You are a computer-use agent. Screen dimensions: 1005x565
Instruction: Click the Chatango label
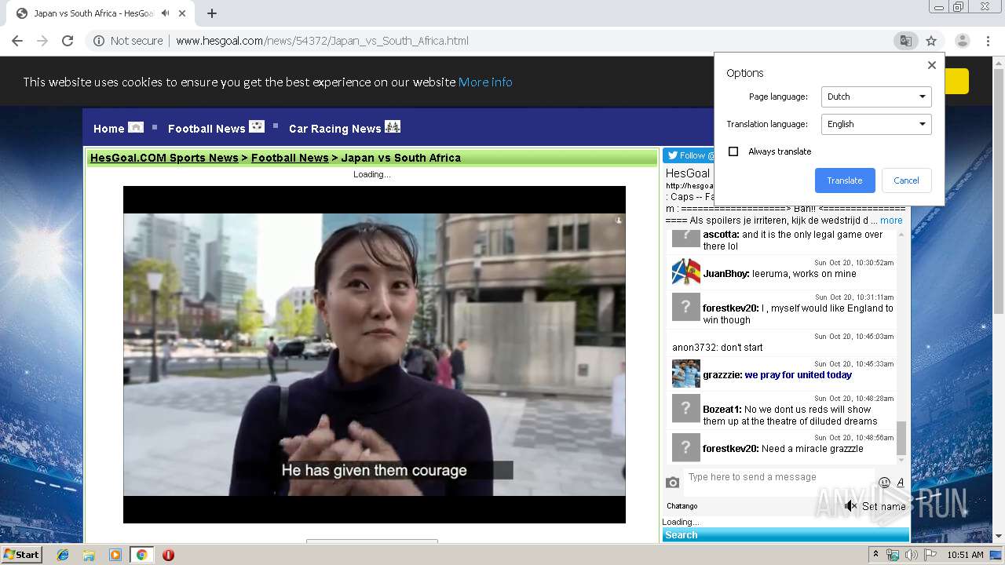tap(682, 506)
